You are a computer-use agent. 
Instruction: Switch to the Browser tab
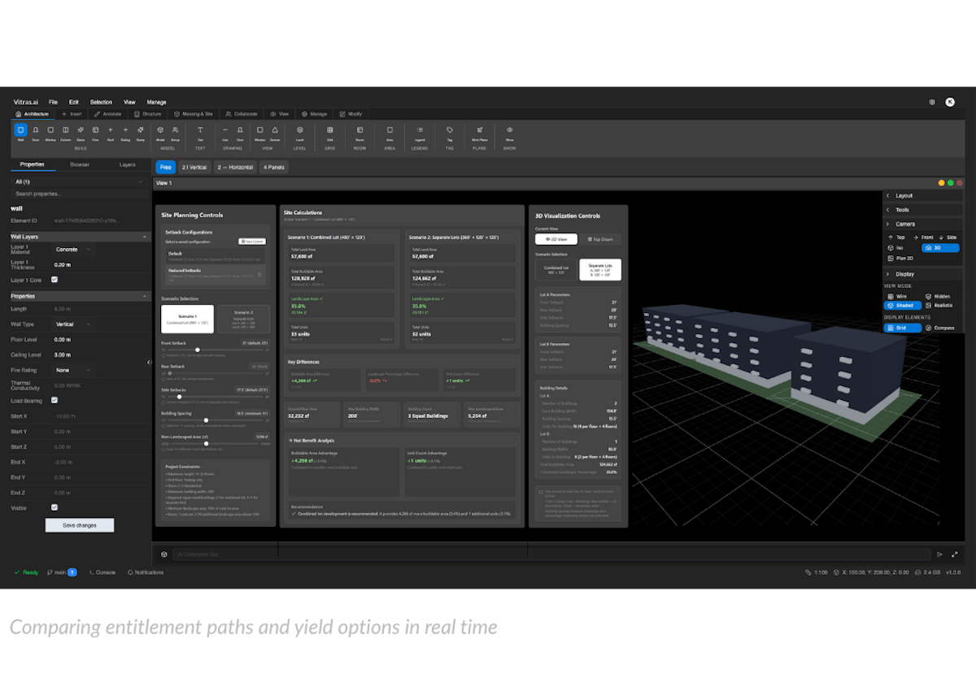pos(79,164)
